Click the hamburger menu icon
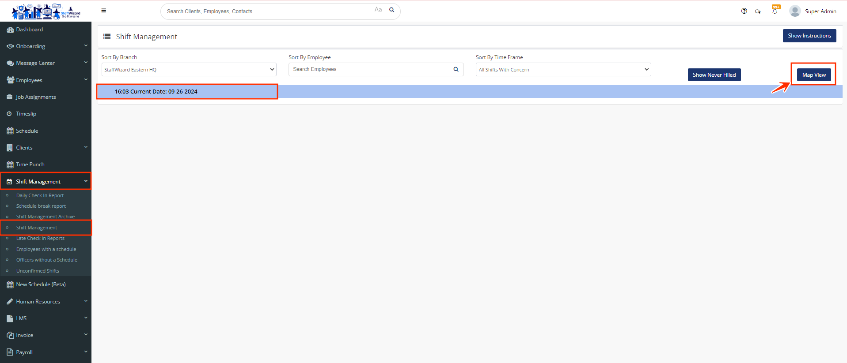Viewport: 847px width, 363px height. coord(103,11)
